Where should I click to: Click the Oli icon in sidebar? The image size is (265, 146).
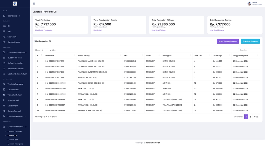[4, 26]
